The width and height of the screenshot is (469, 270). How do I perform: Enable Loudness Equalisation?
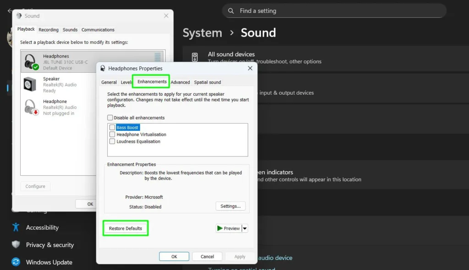point(112,141)
